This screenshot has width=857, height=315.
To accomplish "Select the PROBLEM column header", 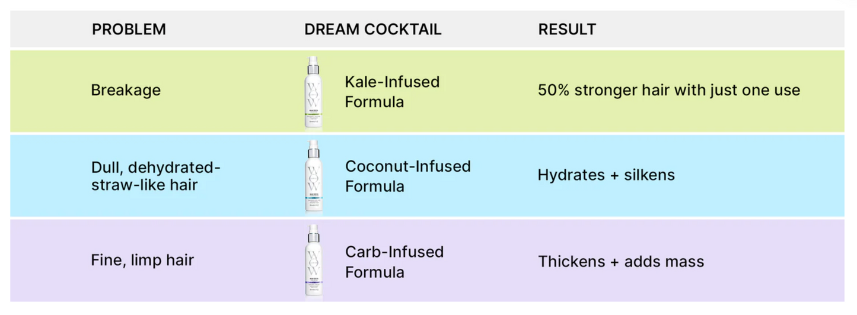I will (x=129, y=29).
